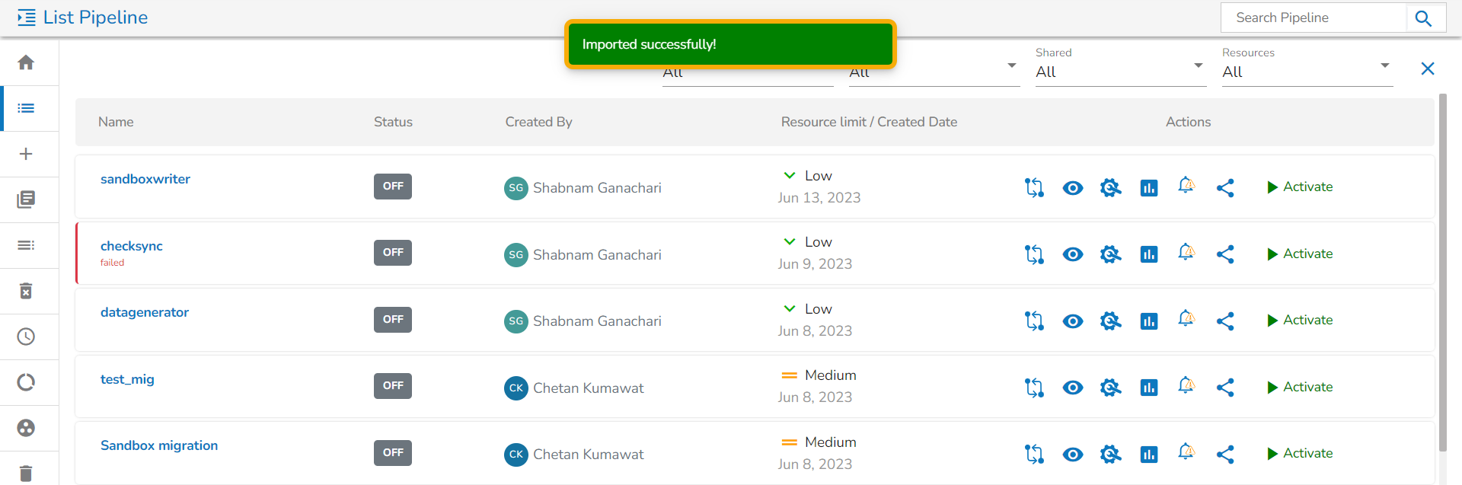Click the plus icon to create pipeline

click(x=26, y=154)
